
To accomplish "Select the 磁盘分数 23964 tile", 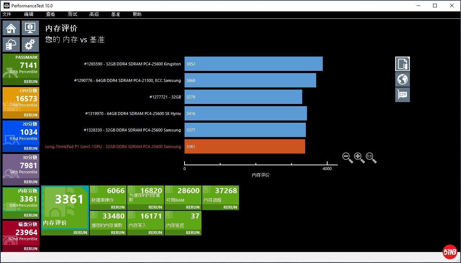I will [21, 234].
